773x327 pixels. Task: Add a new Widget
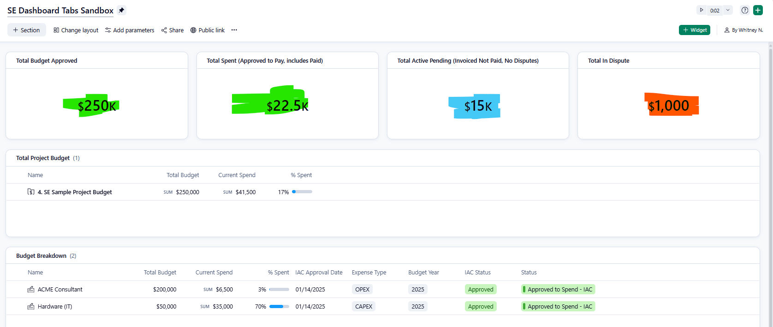[x=694, y=30]
